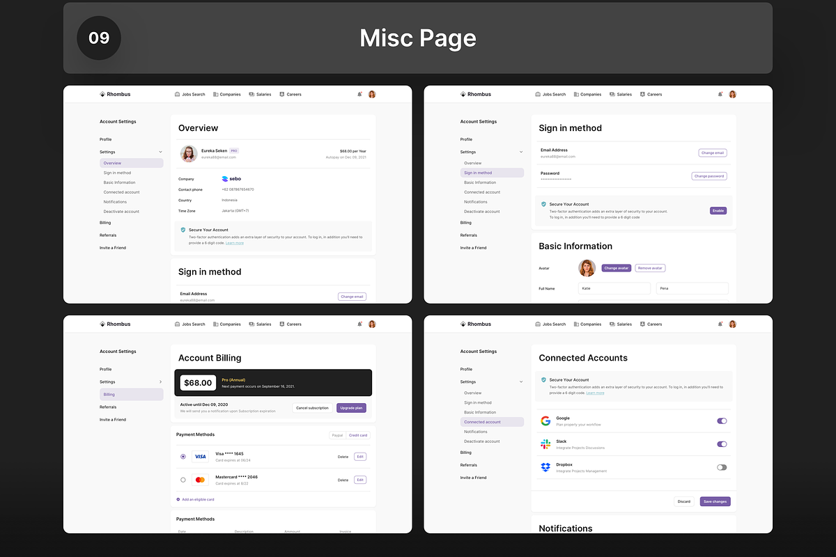Click the avatar photo in Basic Information
Image resolution: width=836 pixels, height=557 pixels.
587,268
